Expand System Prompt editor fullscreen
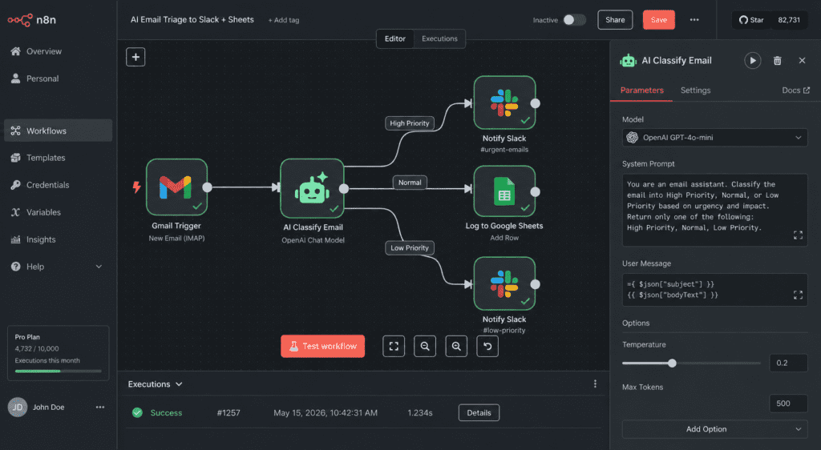 click(798, 235)
